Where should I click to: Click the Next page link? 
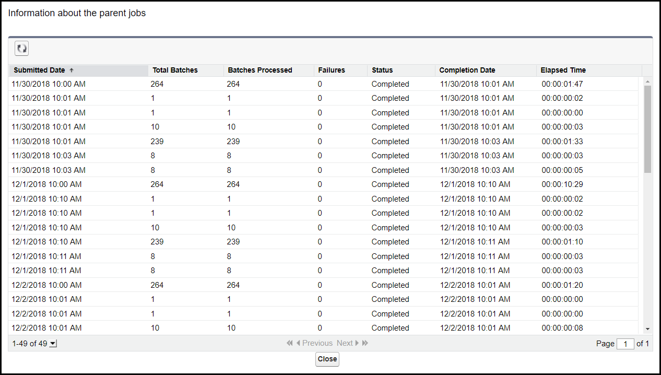point(345,343)
